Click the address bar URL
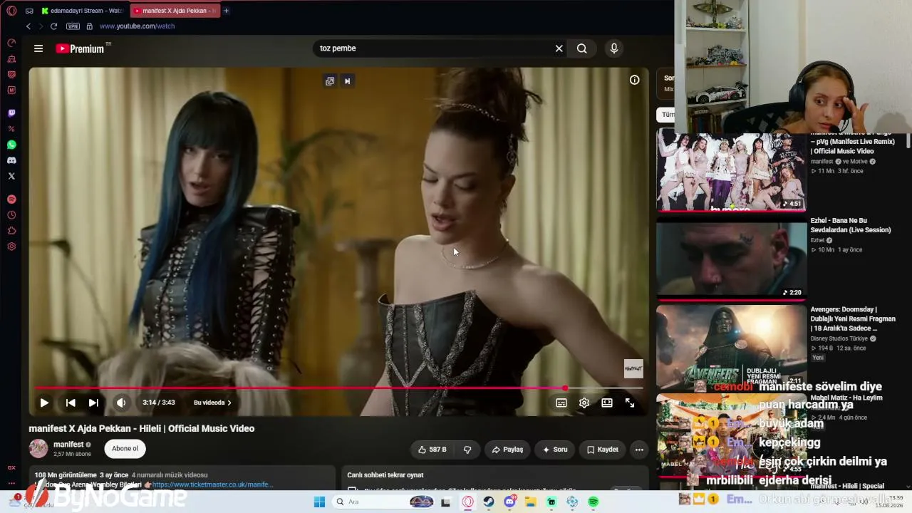Image resolution: width=912 pixels, height=513 pixels. 137,26
